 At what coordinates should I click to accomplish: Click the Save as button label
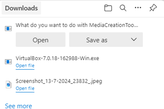pos(97,40)
